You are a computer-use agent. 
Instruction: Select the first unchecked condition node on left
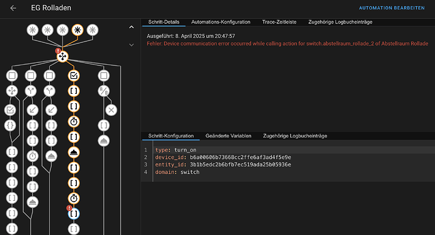point(12,76)
